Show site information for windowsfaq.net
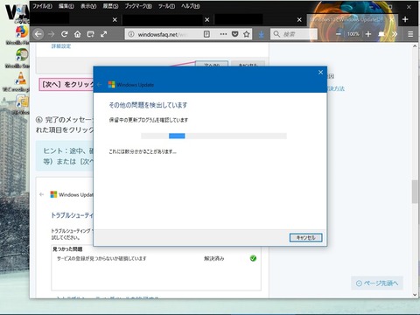This screenshot has height=315, width=420. point(131,34)
